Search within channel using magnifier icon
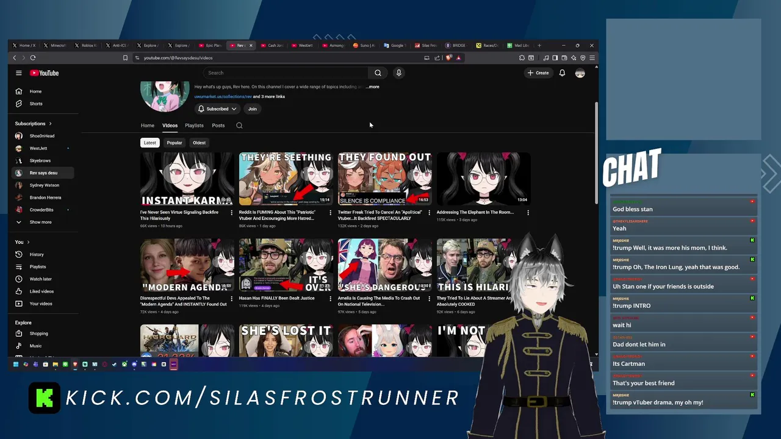Image resolution: width=781 pixels, height=439 pixels. pos(239,126)
